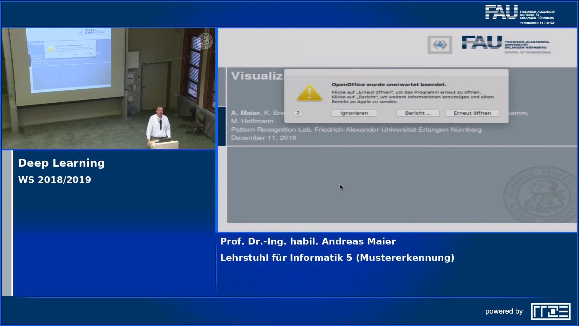Image resolution: width=579 pixels, height=326 pixels.
Task: Click the "powered by" text
Action: [x=504, y=311]
